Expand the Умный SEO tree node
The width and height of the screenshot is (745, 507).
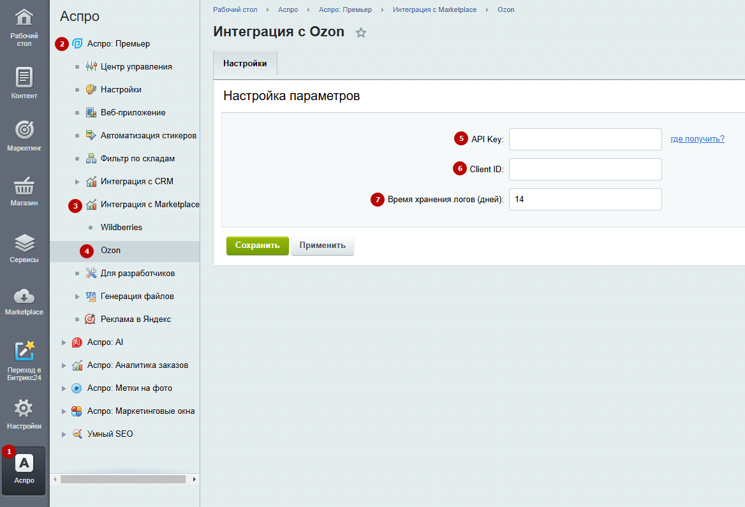pyautogui.click(x=64, y=434)
